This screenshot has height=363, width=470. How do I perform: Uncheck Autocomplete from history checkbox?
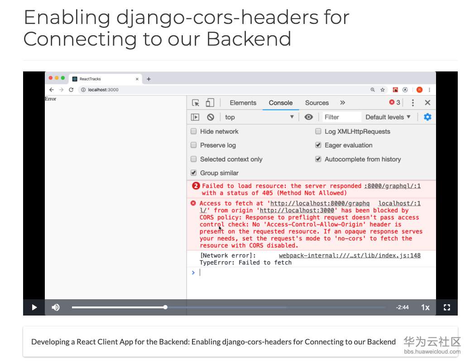318,159
